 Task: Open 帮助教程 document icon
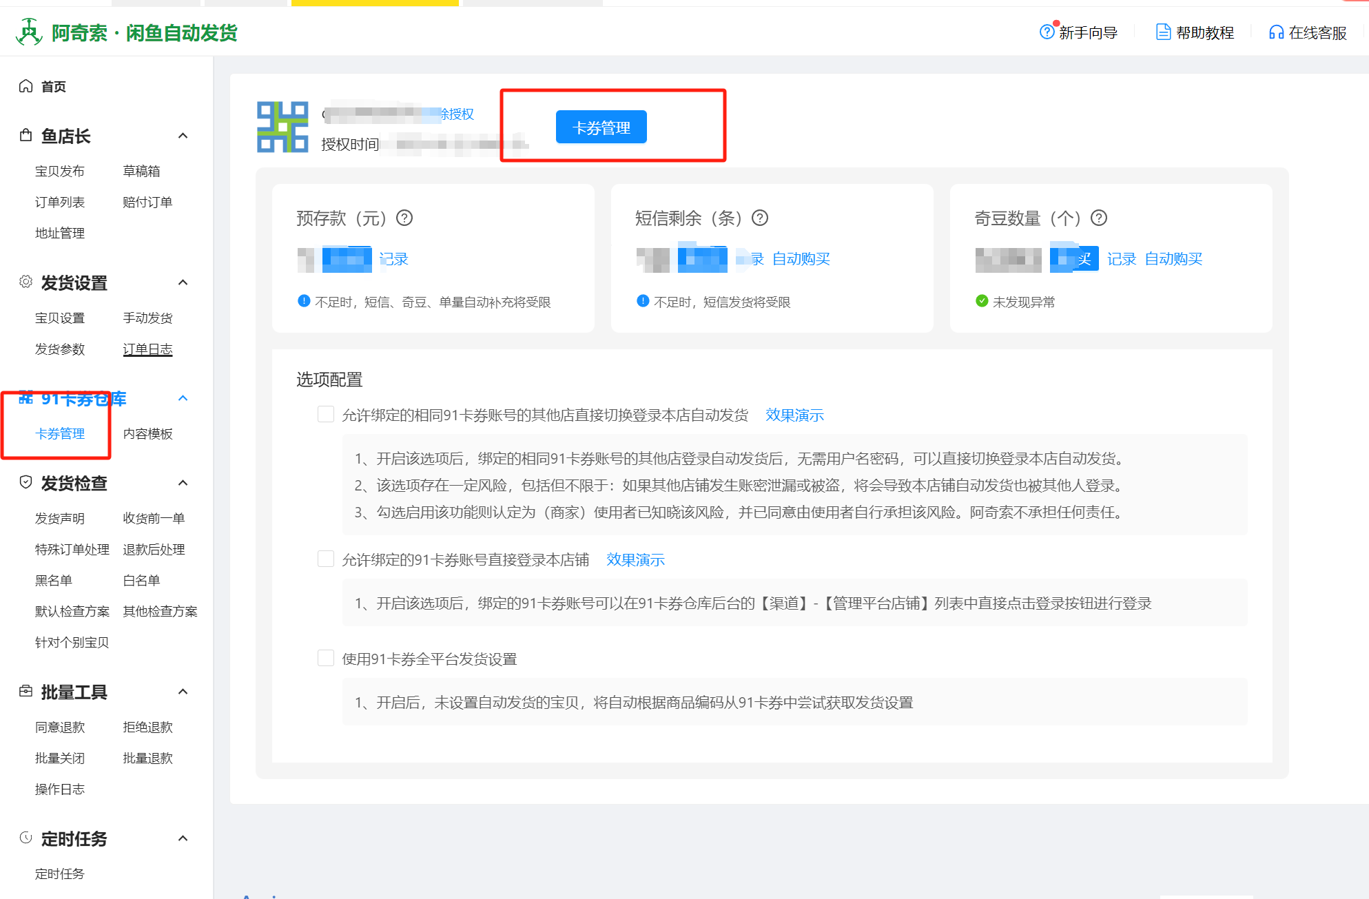click(x=1163, y=32)
